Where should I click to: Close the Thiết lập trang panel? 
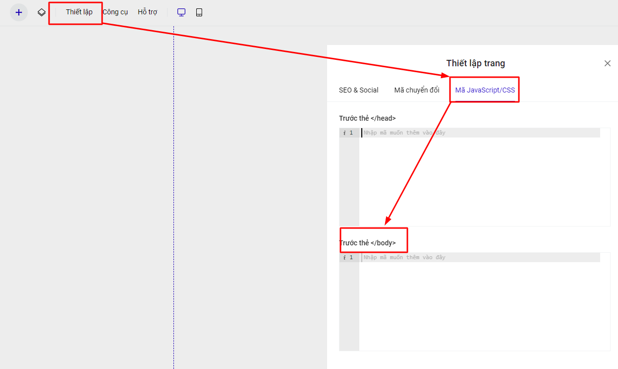point(607,63)
